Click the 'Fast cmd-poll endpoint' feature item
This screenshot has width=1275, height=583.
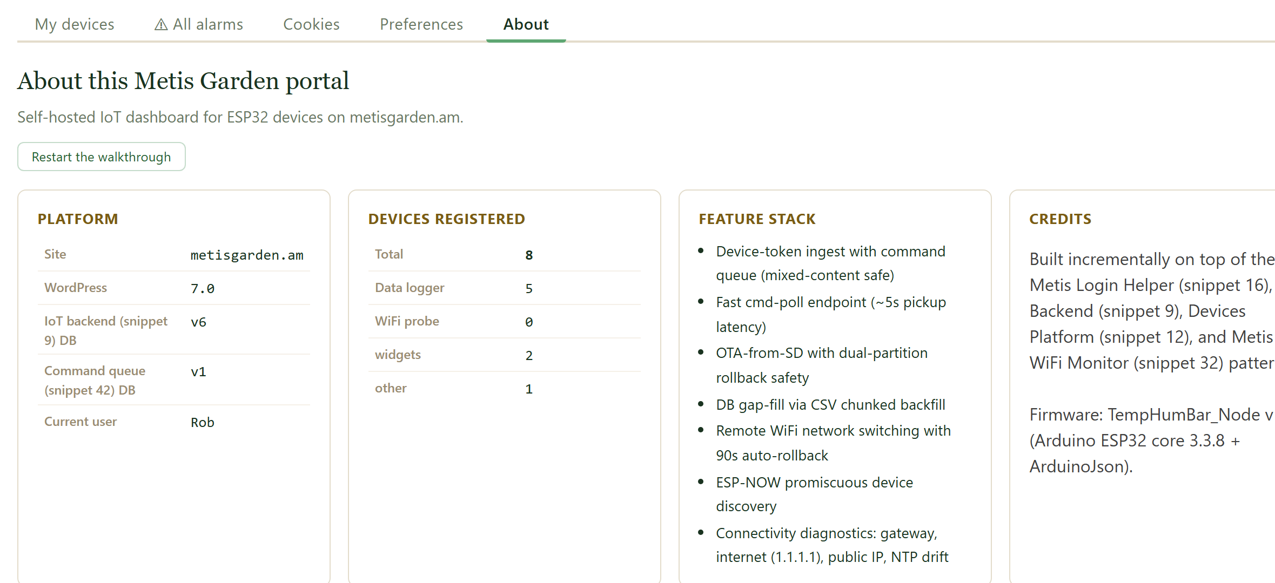[831, 314]
